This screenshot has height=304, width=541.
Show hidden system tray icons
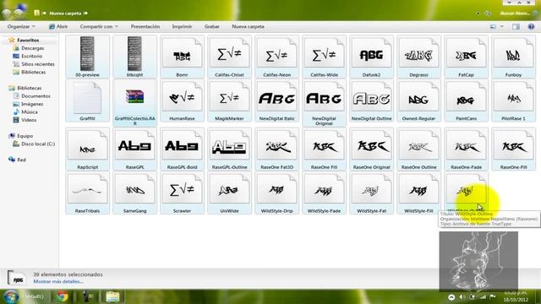[x=451, y=296]
